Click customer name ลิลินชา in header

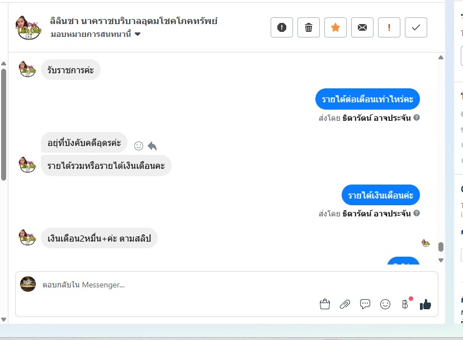pos(133,21)
